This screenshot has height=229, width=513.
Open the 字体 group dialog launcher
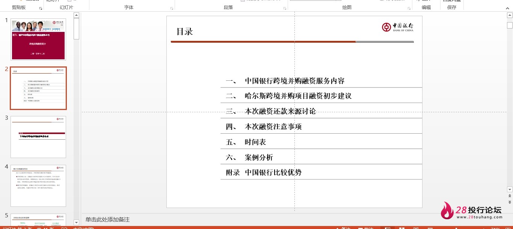172,8
